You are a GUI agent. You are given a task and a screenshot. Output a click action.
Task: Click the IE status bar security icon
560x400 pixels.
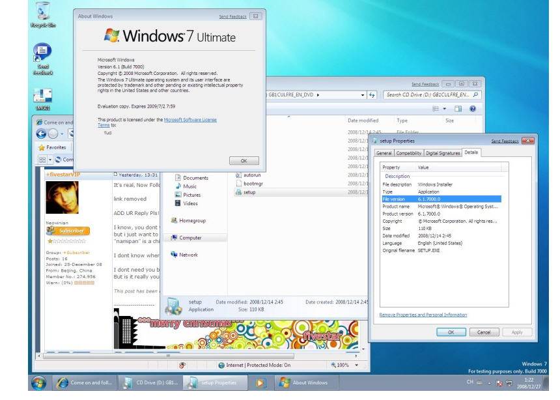click(182, 365)
